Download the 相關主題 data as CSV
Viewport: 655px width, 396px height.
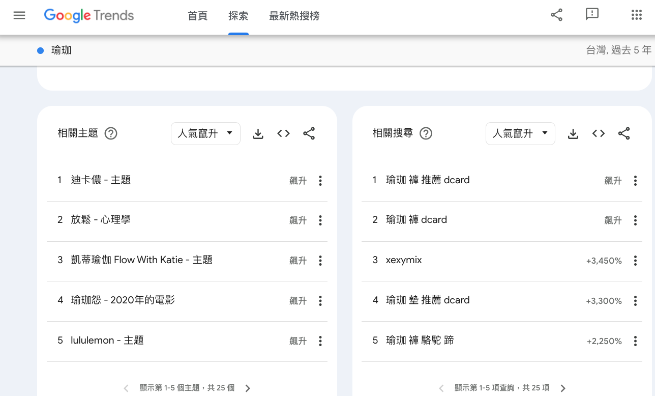pyautogui.click(x=258, y=134)
